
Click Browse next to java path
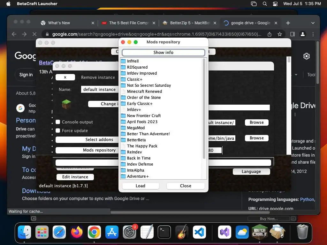(257, 138)
